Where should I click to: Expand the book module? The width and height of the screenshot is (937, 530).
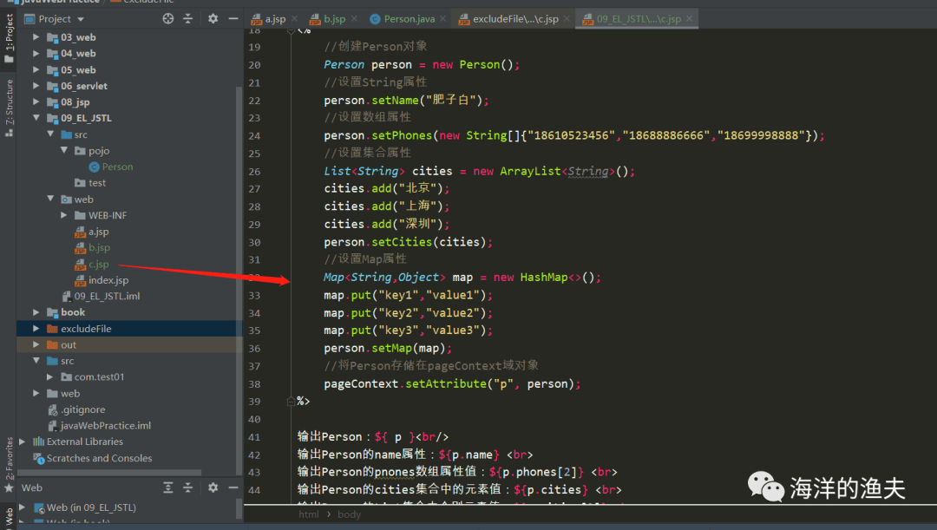tap(36, 312)
